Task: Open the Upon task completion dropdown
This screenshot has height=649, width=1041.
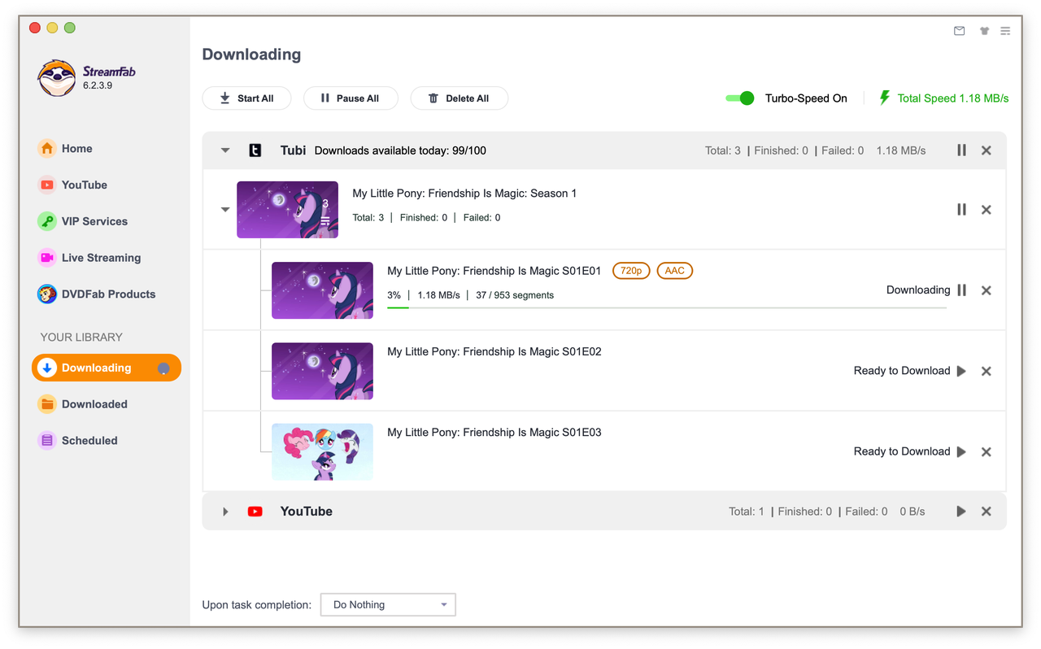Action: pos(388,604)
